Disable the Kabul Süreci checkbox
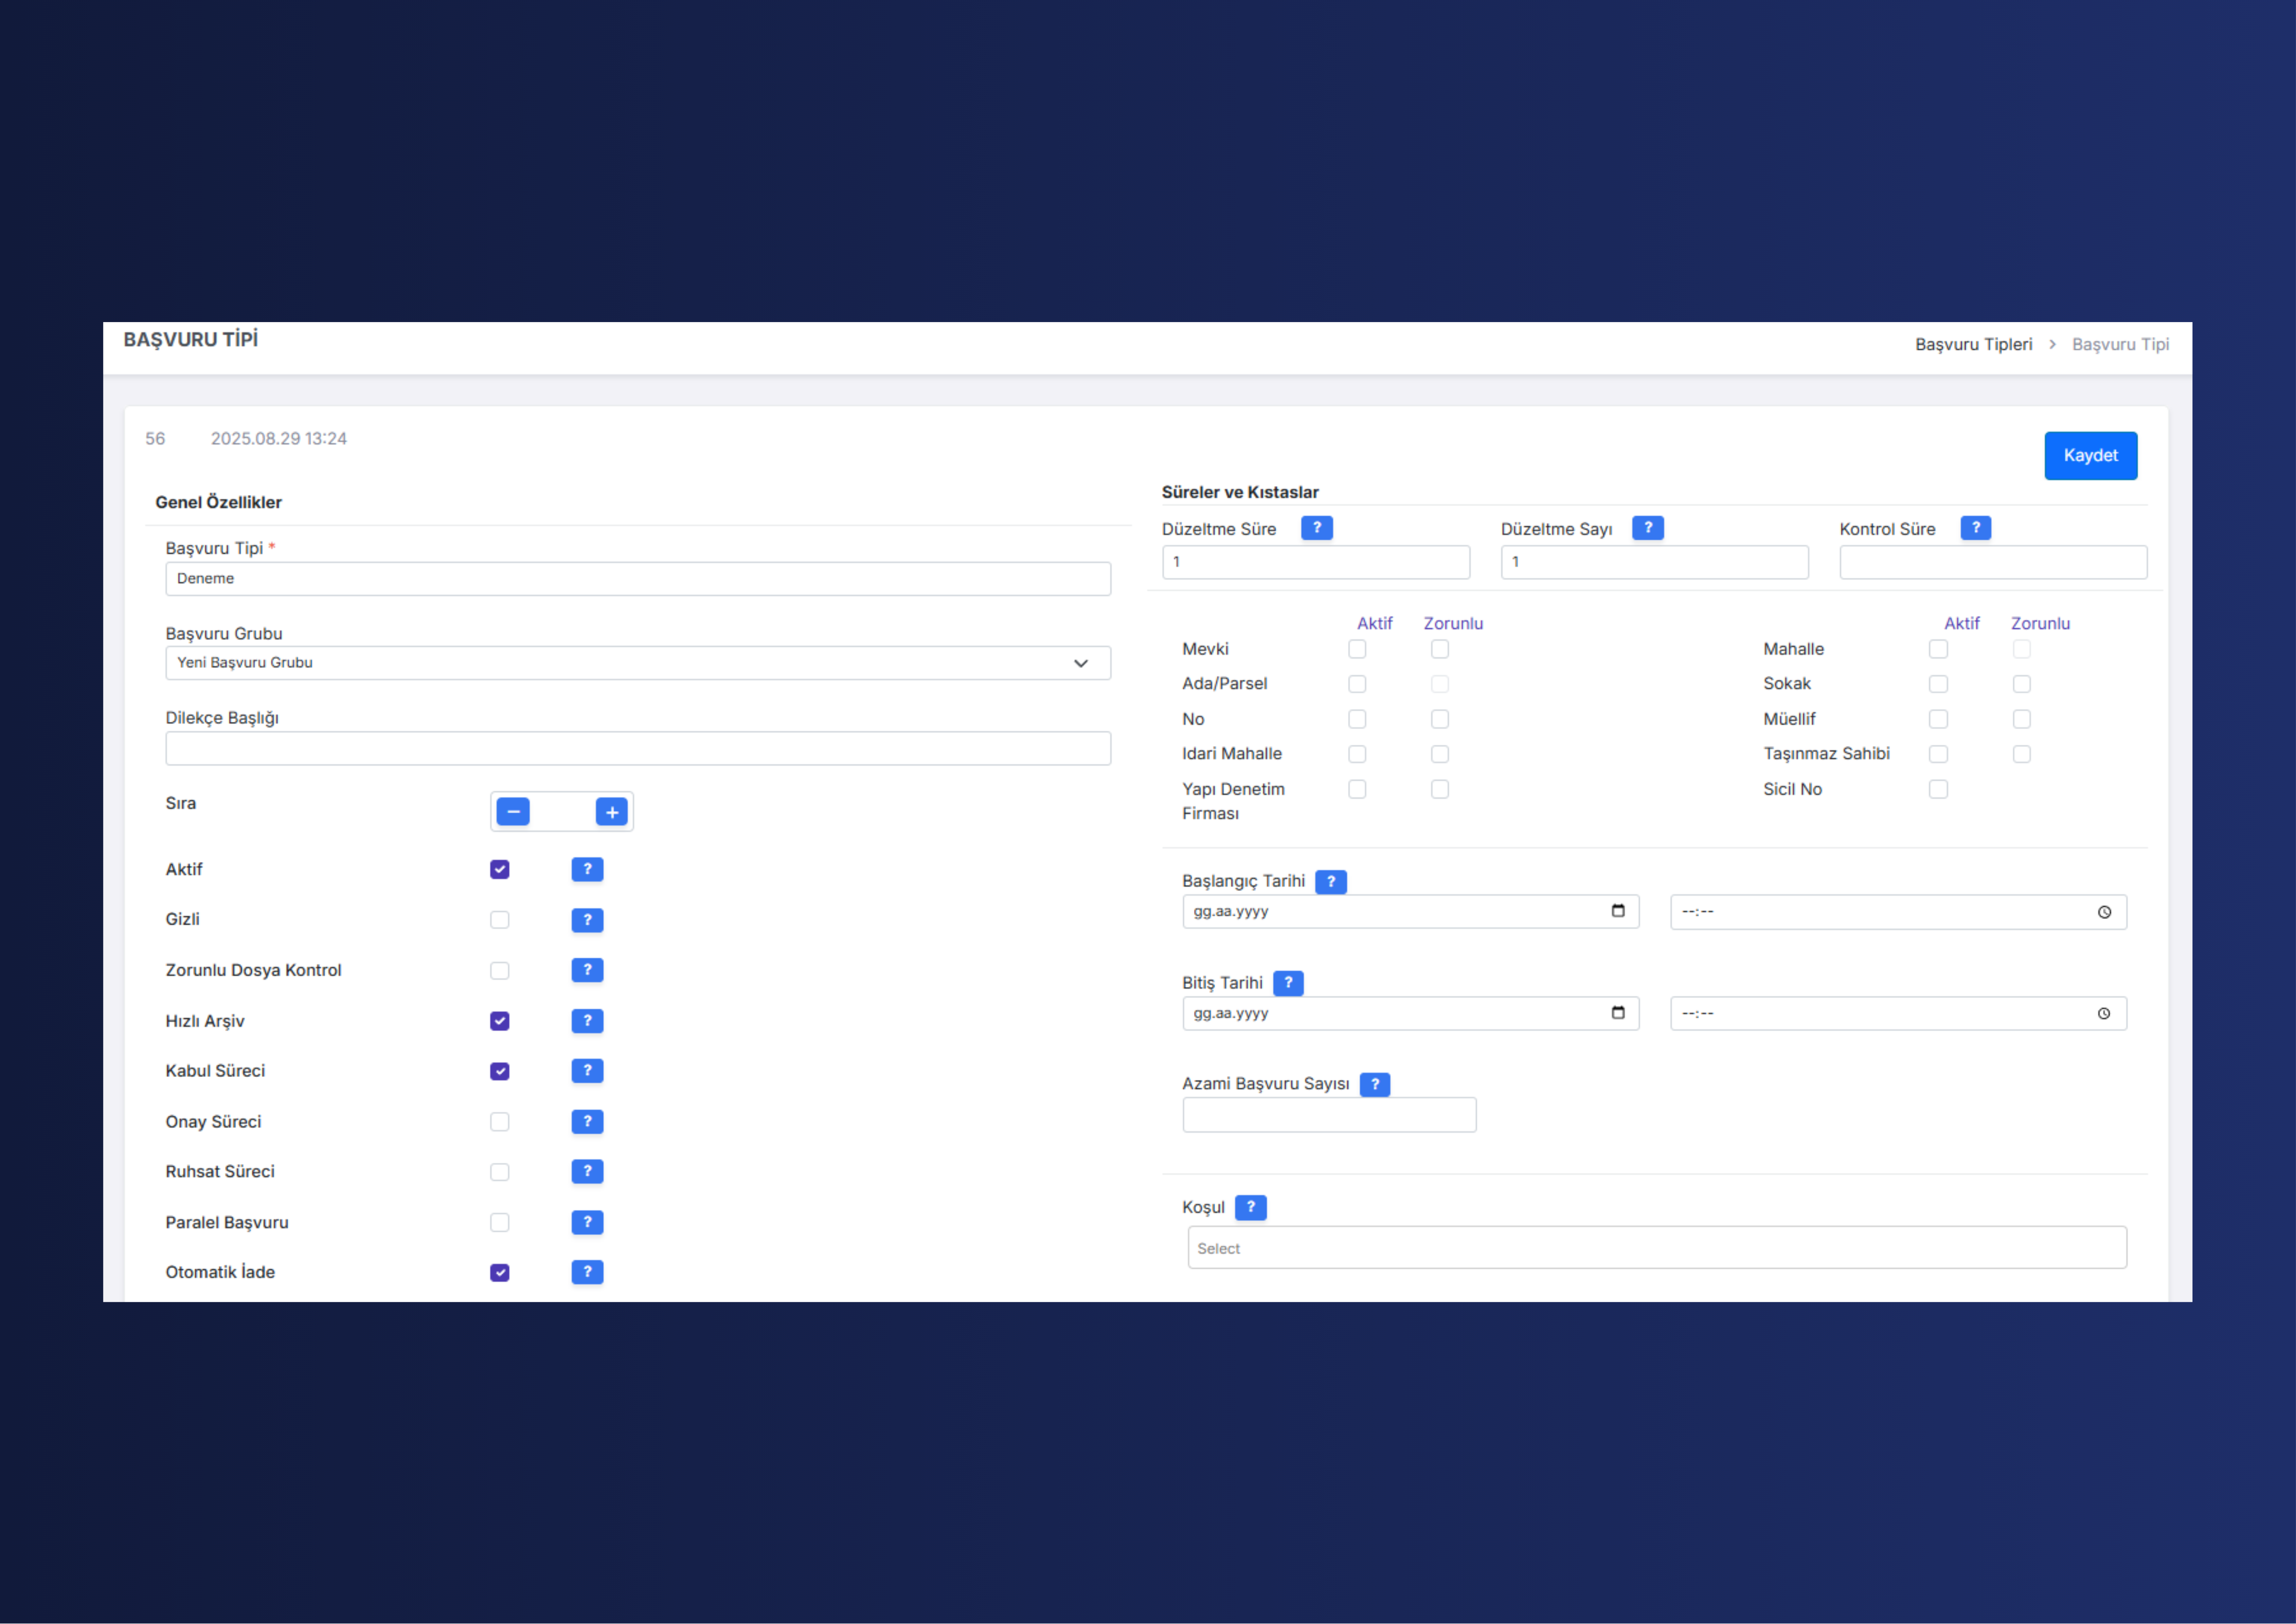This screenshot has width=2296, height=1624. [x=500, y=1072]
